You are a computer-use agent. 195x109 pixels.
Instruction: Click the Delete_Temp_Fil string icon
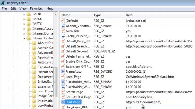pos(63,56)
